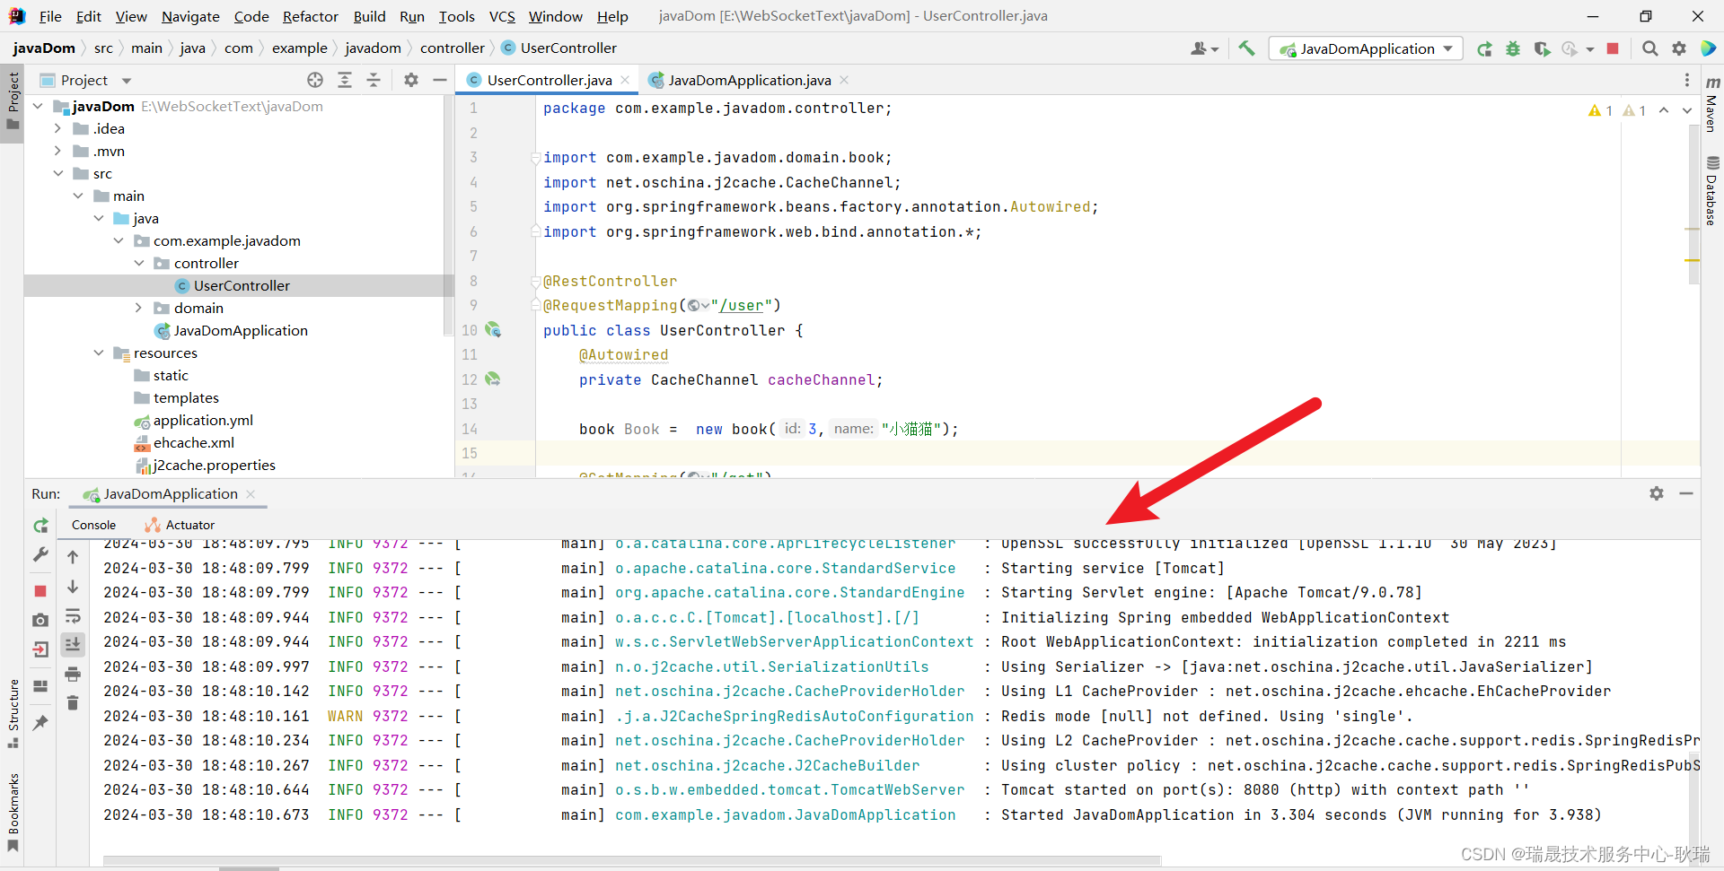Open Run panel settings gear

1657,493
